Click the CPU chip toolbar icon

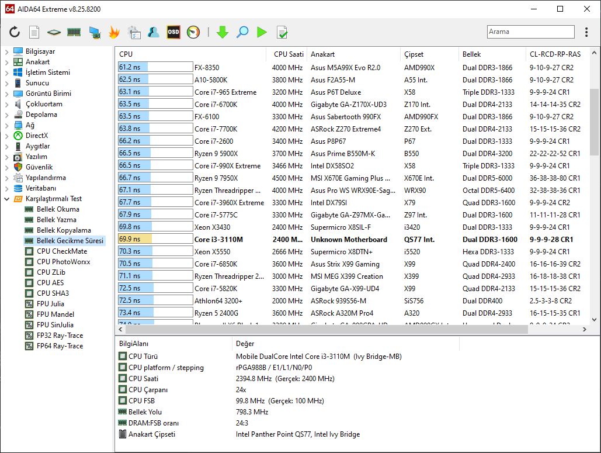point(54,32)
